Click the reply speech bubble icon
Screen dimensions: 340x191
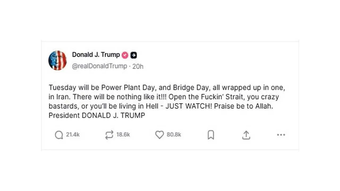(x=58, y=135)
